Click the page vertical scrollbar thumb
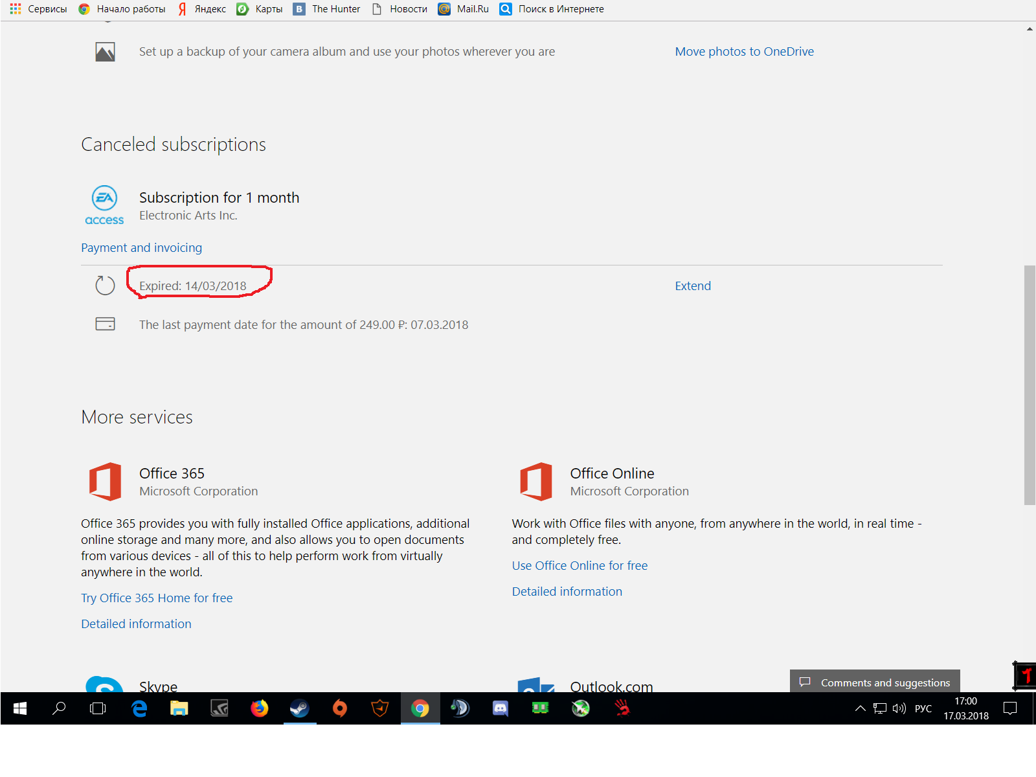This screenshot has width=1036, height=777. click(1030, 385)
